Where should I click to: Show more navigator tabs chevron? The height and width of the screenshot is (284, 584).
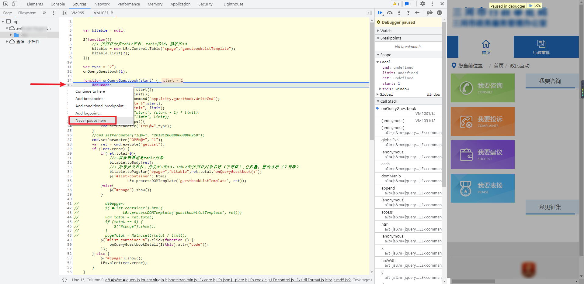pyautogui.click(x=44, y=13)
